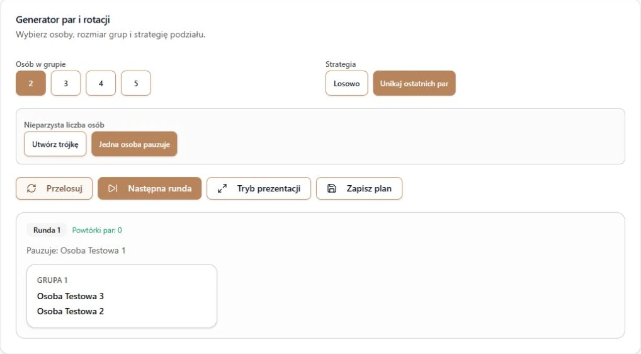Screen dimensions: 641x354
Task: Click the expand arrows icon for presentation mode
Action: [x=222, y=188]
